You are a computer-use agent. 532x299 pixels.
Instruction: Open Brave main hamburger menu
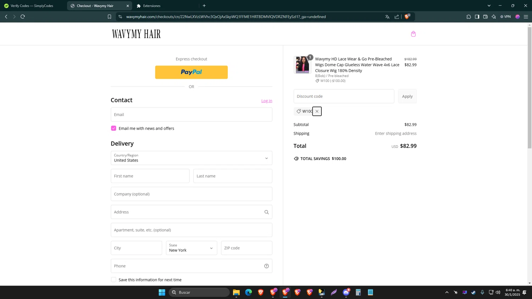coord(526,17)
